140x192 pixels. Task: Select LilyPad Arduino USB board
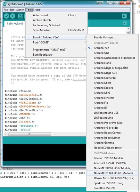[x=112, y=113]
